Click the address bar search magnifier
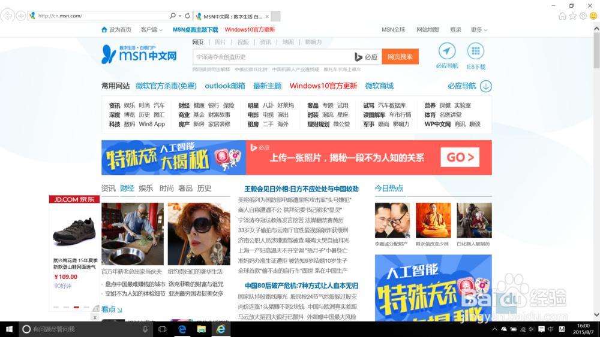600x337 pixels. click(173, 16)
